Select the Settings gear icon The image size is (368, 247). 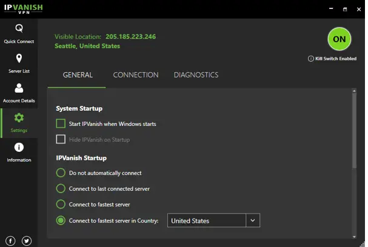point(19,117)
